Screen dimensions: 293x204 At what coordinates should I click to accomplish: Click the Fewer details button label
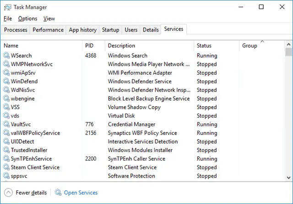click(31, 193)
